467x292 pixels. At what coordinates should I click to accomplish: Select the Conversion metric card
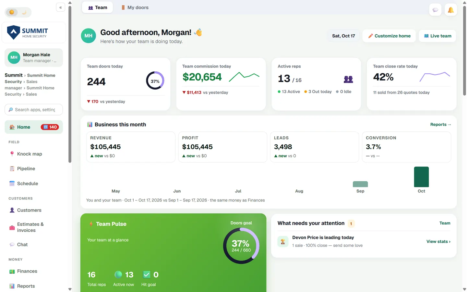406,147
